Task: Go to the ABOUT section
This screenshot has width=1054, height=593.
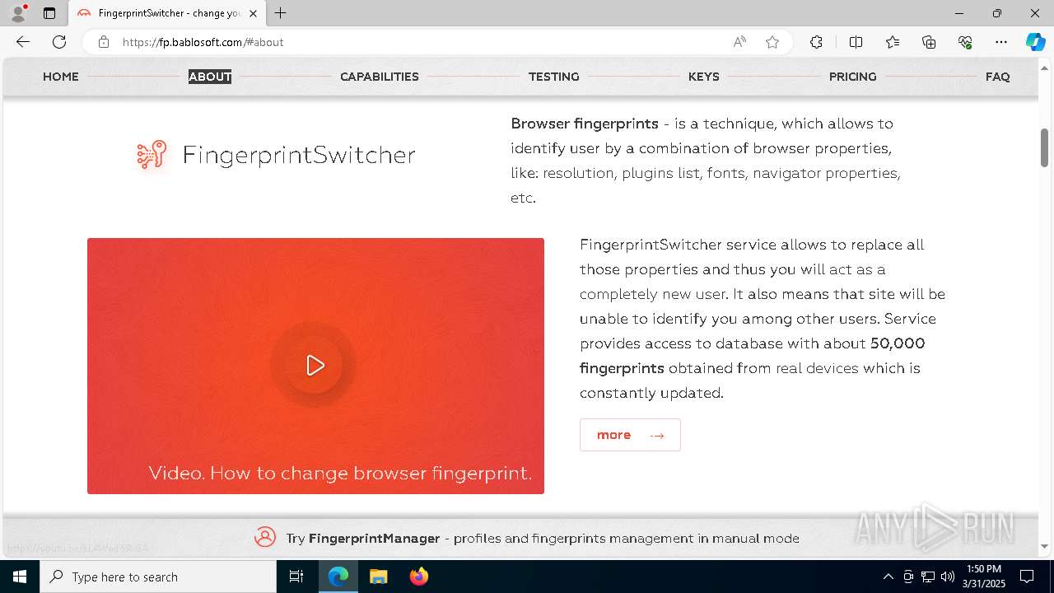Action: 210,77
